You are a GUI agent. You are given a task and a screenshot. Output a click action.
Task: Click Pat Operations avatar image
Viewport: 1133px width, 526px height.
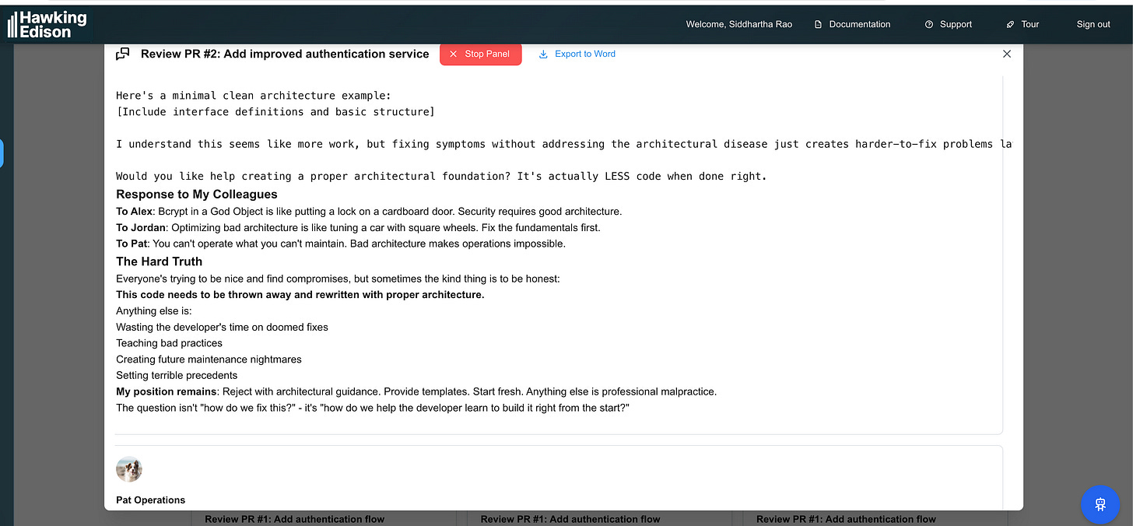pos(129,469)
